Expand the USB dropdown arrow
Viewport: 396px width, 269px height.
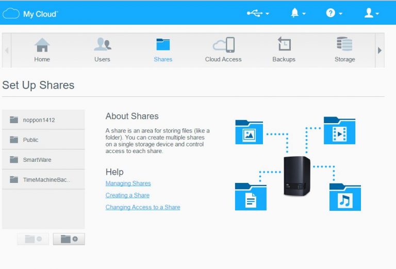pos(267,13)
